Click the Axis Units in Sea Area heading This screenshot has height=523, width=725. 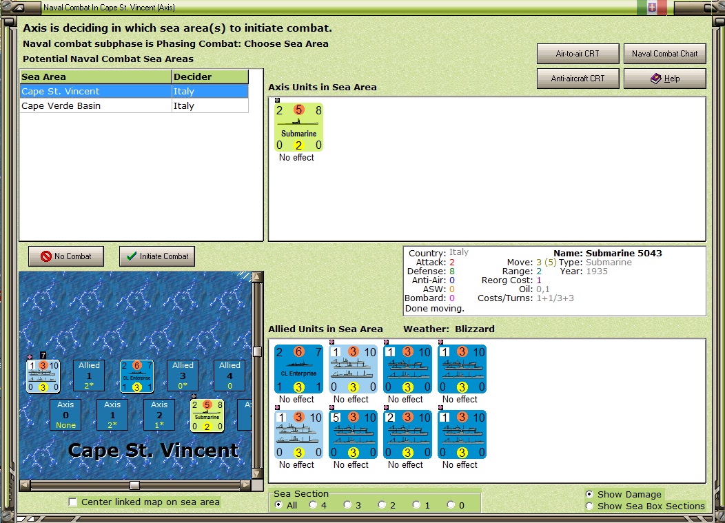pyautogui.click(x=323, y=87)
